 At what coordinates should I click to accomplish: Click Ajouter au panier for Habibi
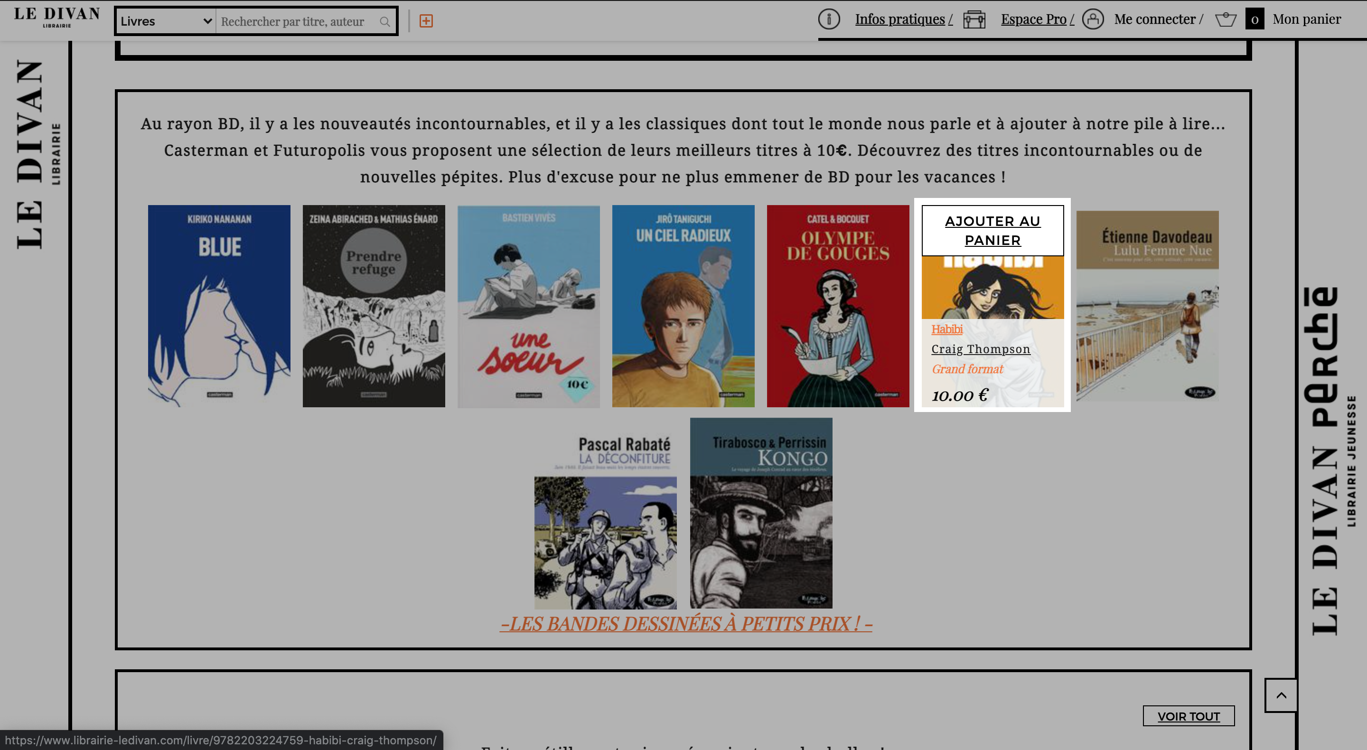(992, 231)
